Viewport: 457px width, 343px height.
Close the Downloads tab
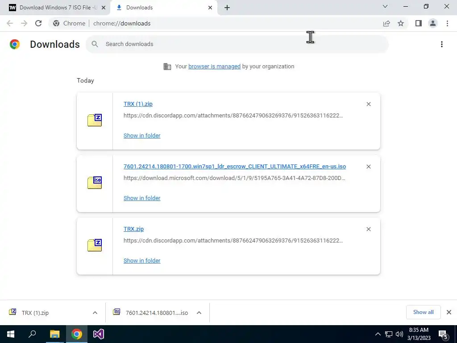pyautogui.click(x=210, y=8)
